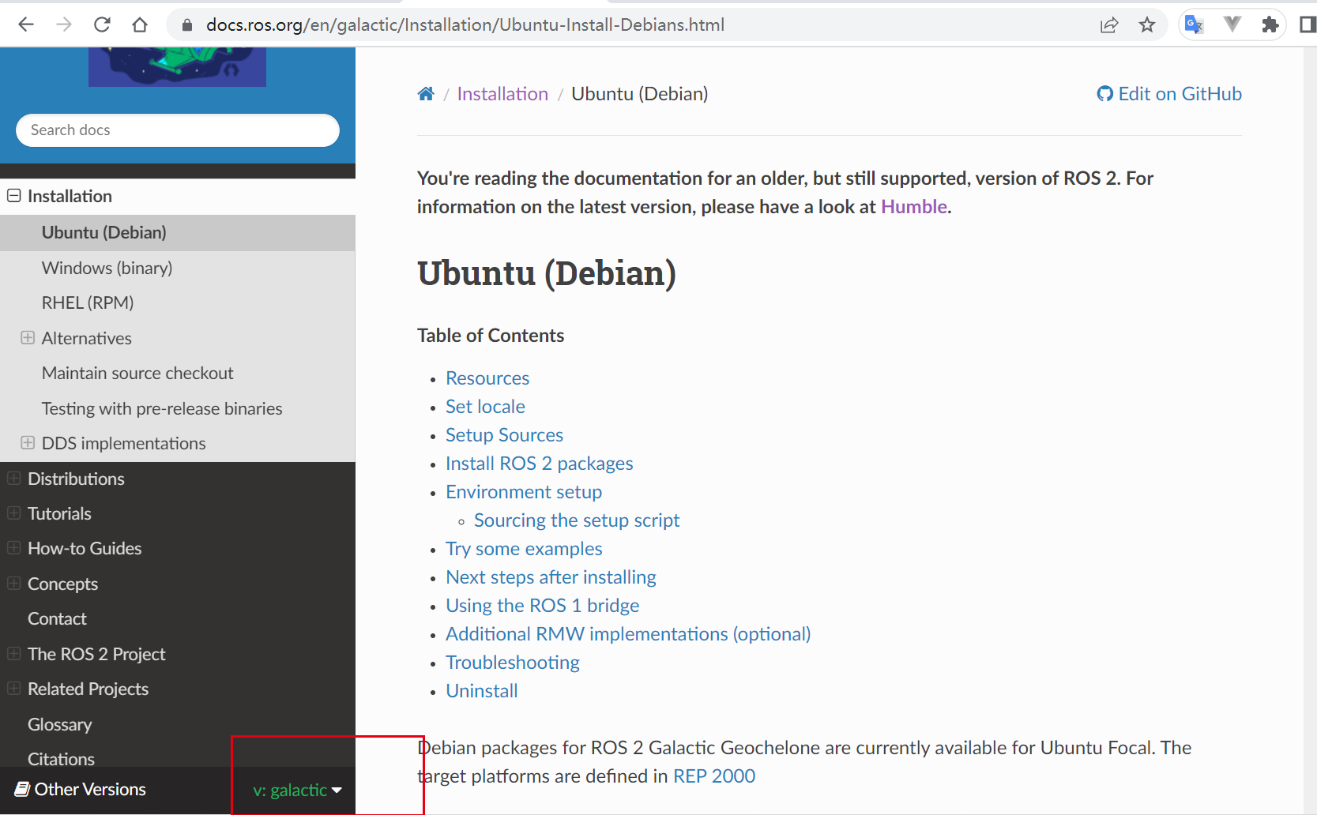
Task: Click Other Versions in sidebar footer
Action: pos(81,789)
